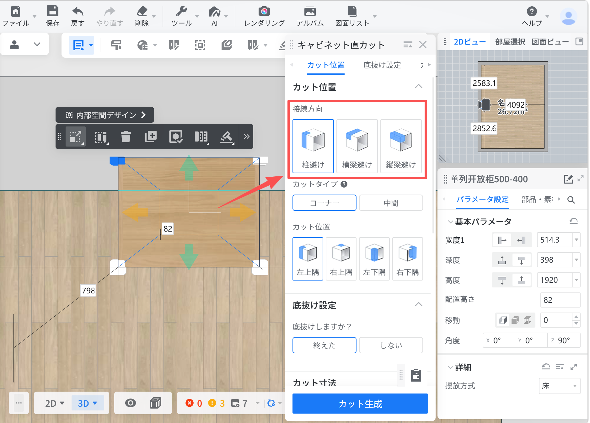Open the 宽度1 value dropdown

pyautogui.click(x=576, y=240)
